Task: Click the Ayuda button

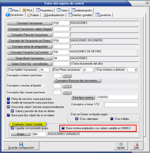Action: click(121, 146)
